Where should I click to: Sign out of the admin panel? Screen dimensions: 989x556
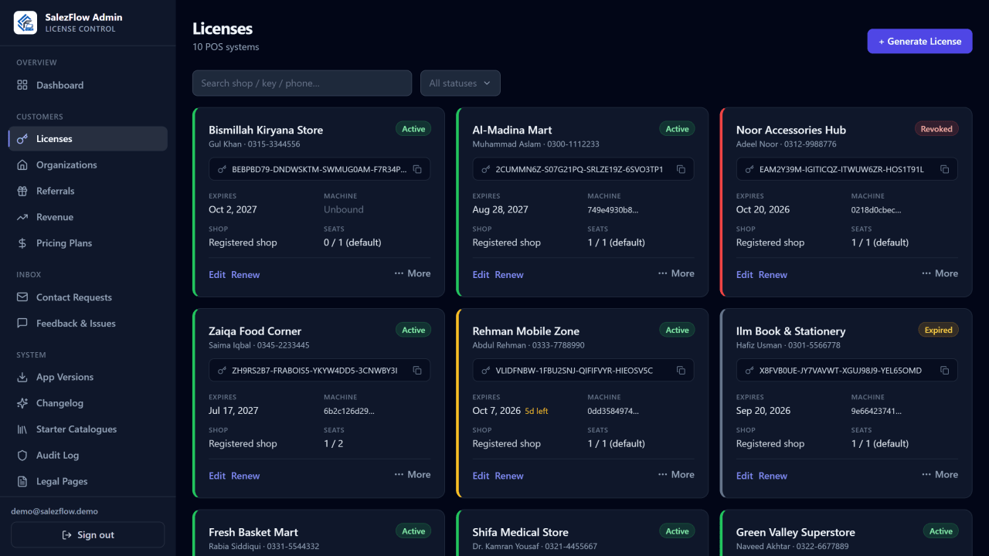[87, 534]
